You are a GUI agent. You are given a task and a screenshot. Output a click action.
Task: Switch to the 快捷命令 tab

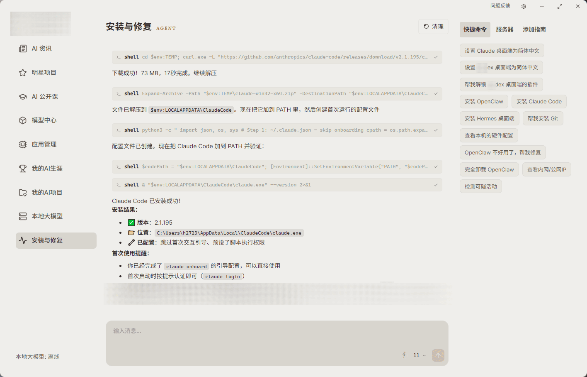click(x=475, y=29)
